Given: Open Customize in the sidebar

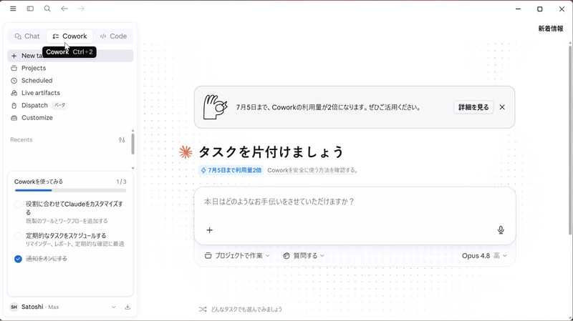Looking at the screenshot, I should click(70, 118).
